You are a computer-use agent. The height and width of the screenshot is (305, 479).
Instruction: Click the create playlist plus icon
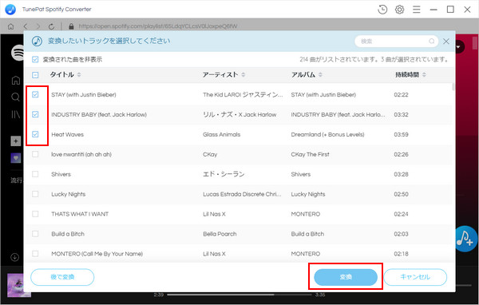pos(16,141)
